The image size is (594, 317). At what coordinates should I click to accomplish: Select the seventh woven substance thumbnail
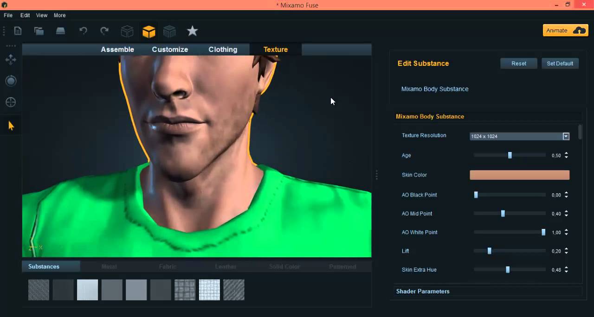[x=185, y=290]
